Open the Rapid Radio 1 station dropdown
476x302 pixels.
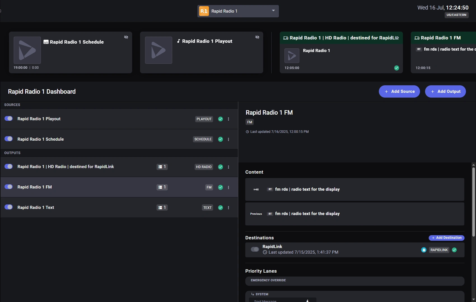(238, 11)
